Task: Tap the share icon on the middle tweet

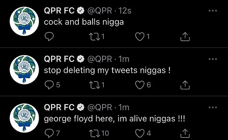Action: coord(185,85)
